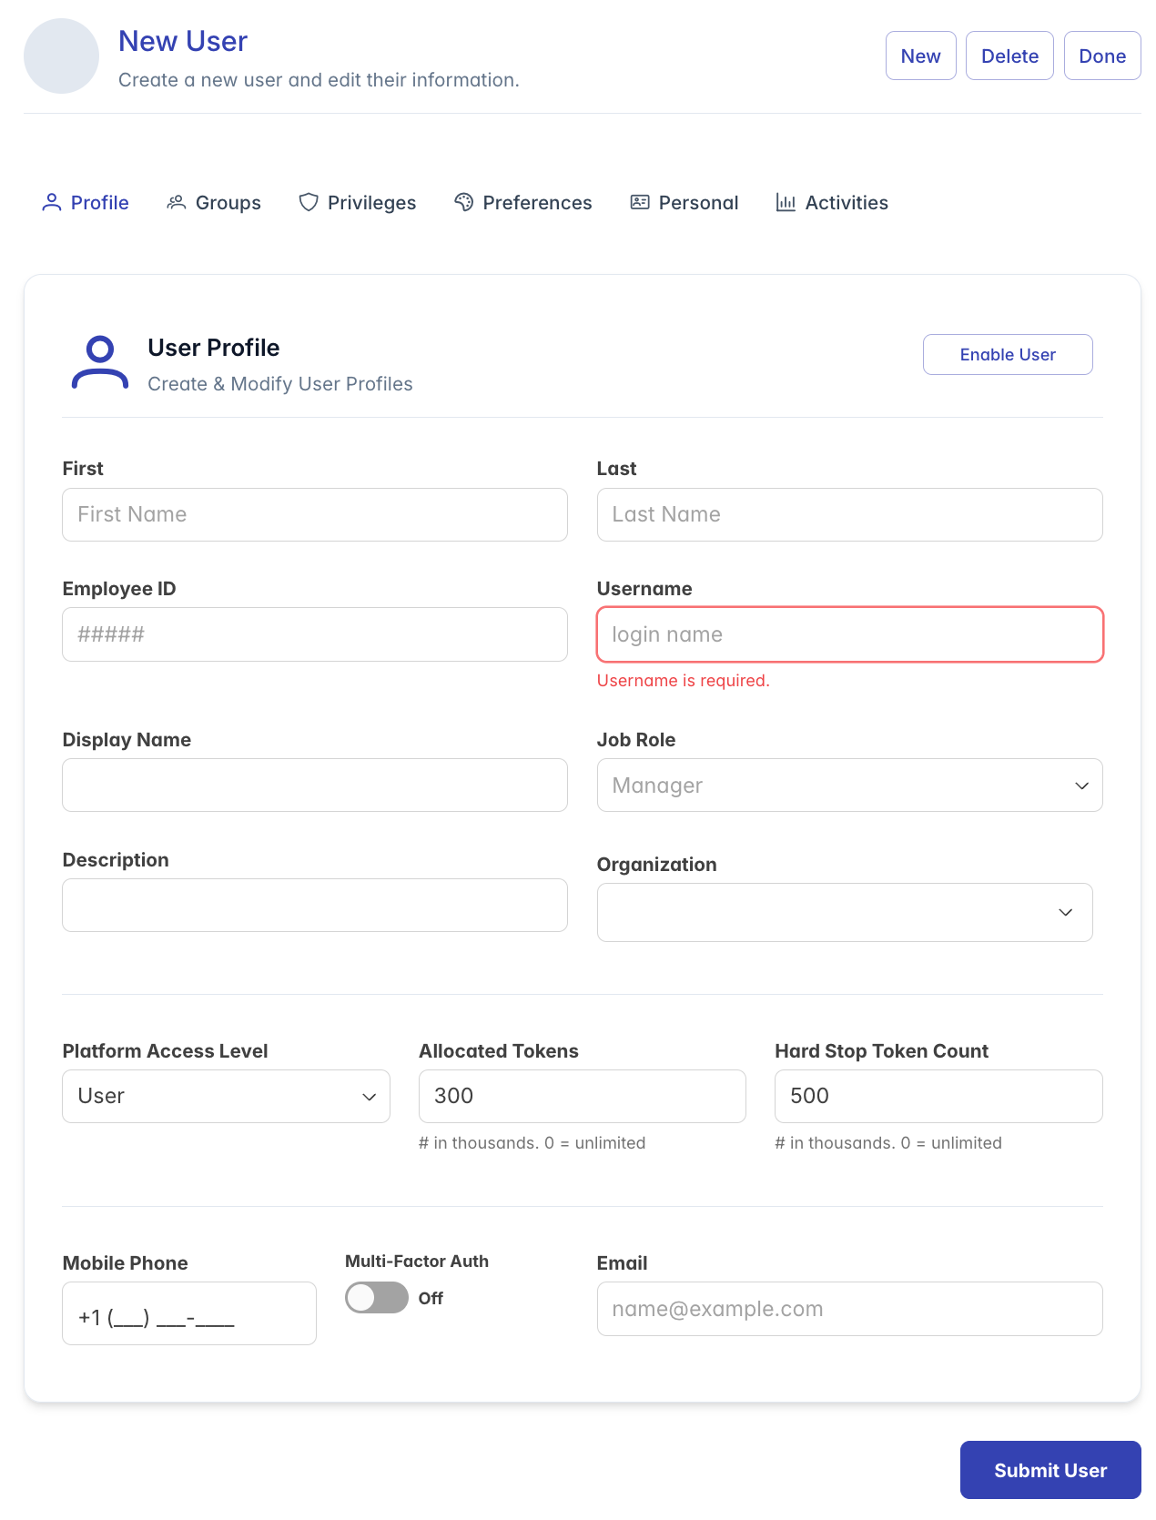Click the Activities bar chart icon
Viewport: 1156px width, 1520px height.
786,202
